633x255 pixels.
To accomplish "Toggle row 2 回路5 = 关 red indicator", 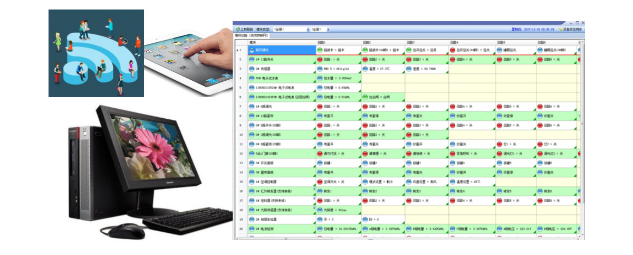I will point(500,60).
